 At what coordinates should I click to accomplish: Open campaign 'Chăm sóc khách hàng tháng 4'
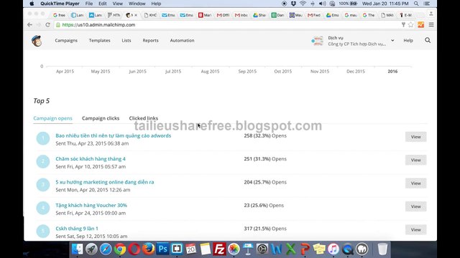click(91, 159)
